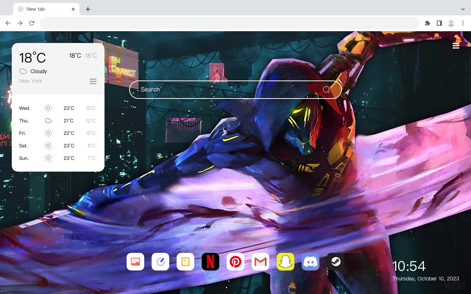The width and height of the screenshot is (471, 294).
Task: Open the Chrome three-dot menu
Action: [x=463, y=23]
